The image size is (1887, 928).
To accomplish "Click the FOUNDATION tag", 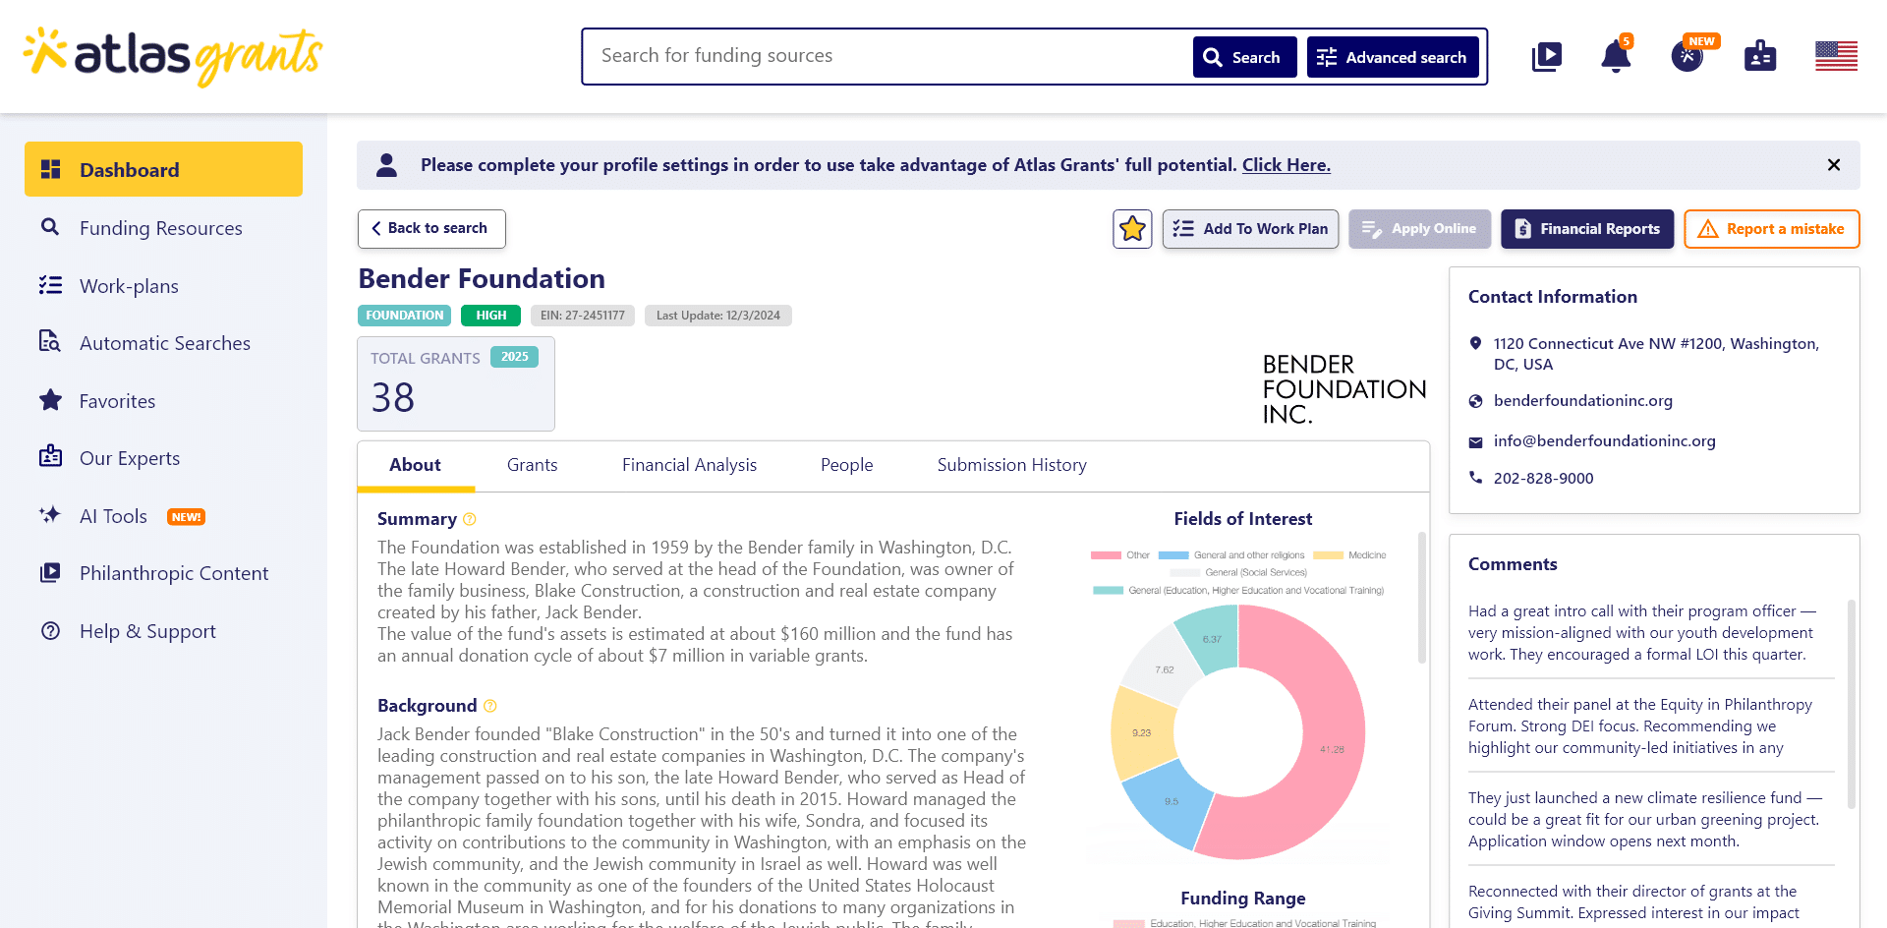I will point(404,316).
